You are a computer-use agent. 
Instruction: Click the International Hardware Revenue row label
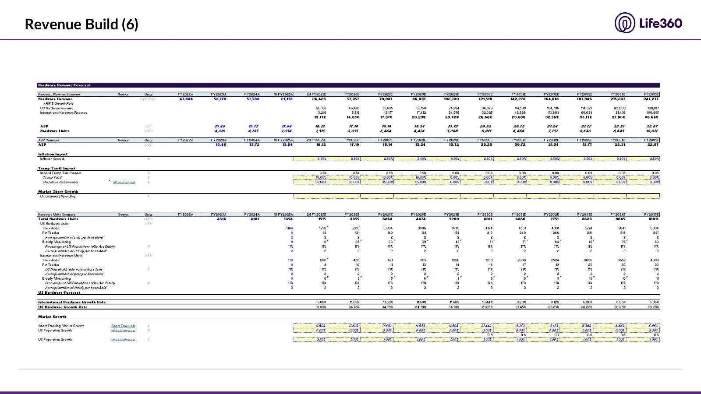[x=64, y=113]
